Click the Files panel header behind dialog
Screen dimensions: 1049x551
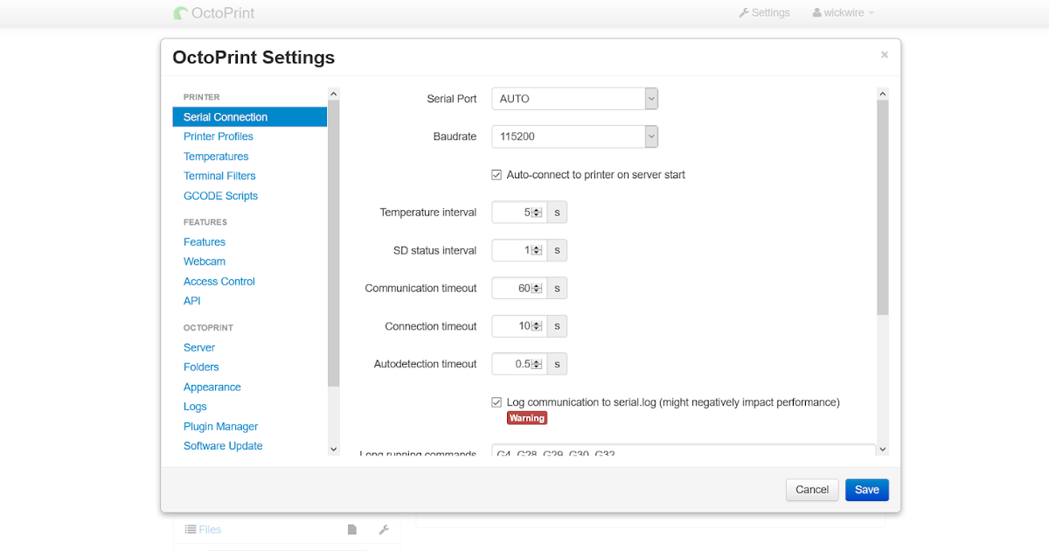tap(203, 529)
